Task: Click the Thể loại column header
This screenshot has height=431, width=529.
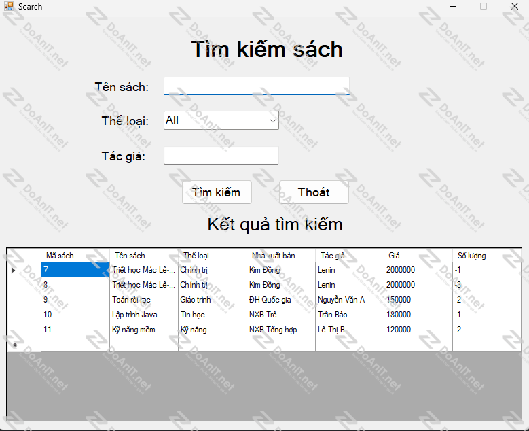Action: 212,256
